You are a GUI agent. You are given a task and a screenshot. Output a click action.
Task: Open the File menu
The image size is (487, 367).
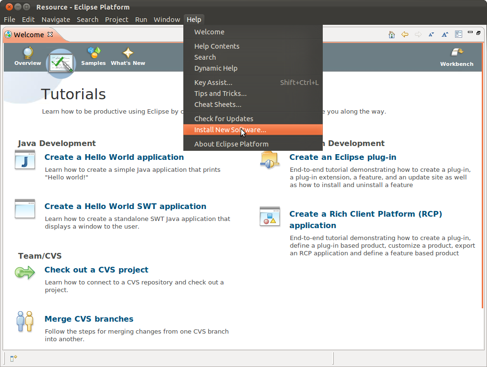[10, 20]
